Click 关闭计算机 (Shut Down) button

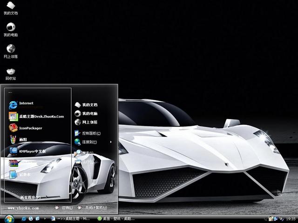pyautogui.click(x=92, y=208)
